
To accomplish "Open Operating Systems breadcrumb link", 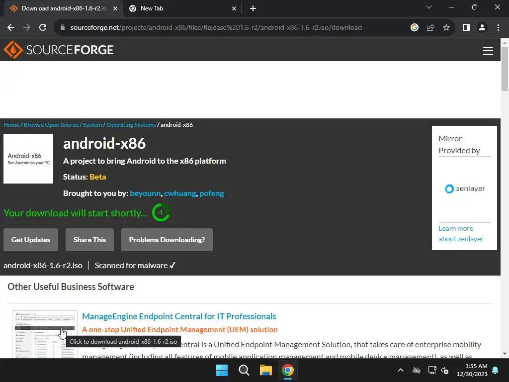I will click(131, 125).
